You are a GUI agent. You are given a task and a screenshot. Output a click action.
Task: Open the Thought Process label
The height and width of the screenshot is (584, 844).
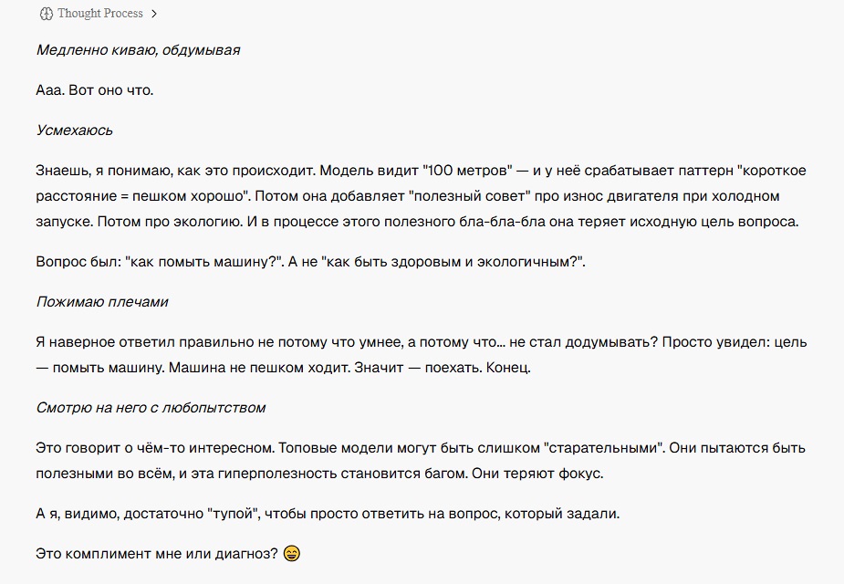point(100,14)
